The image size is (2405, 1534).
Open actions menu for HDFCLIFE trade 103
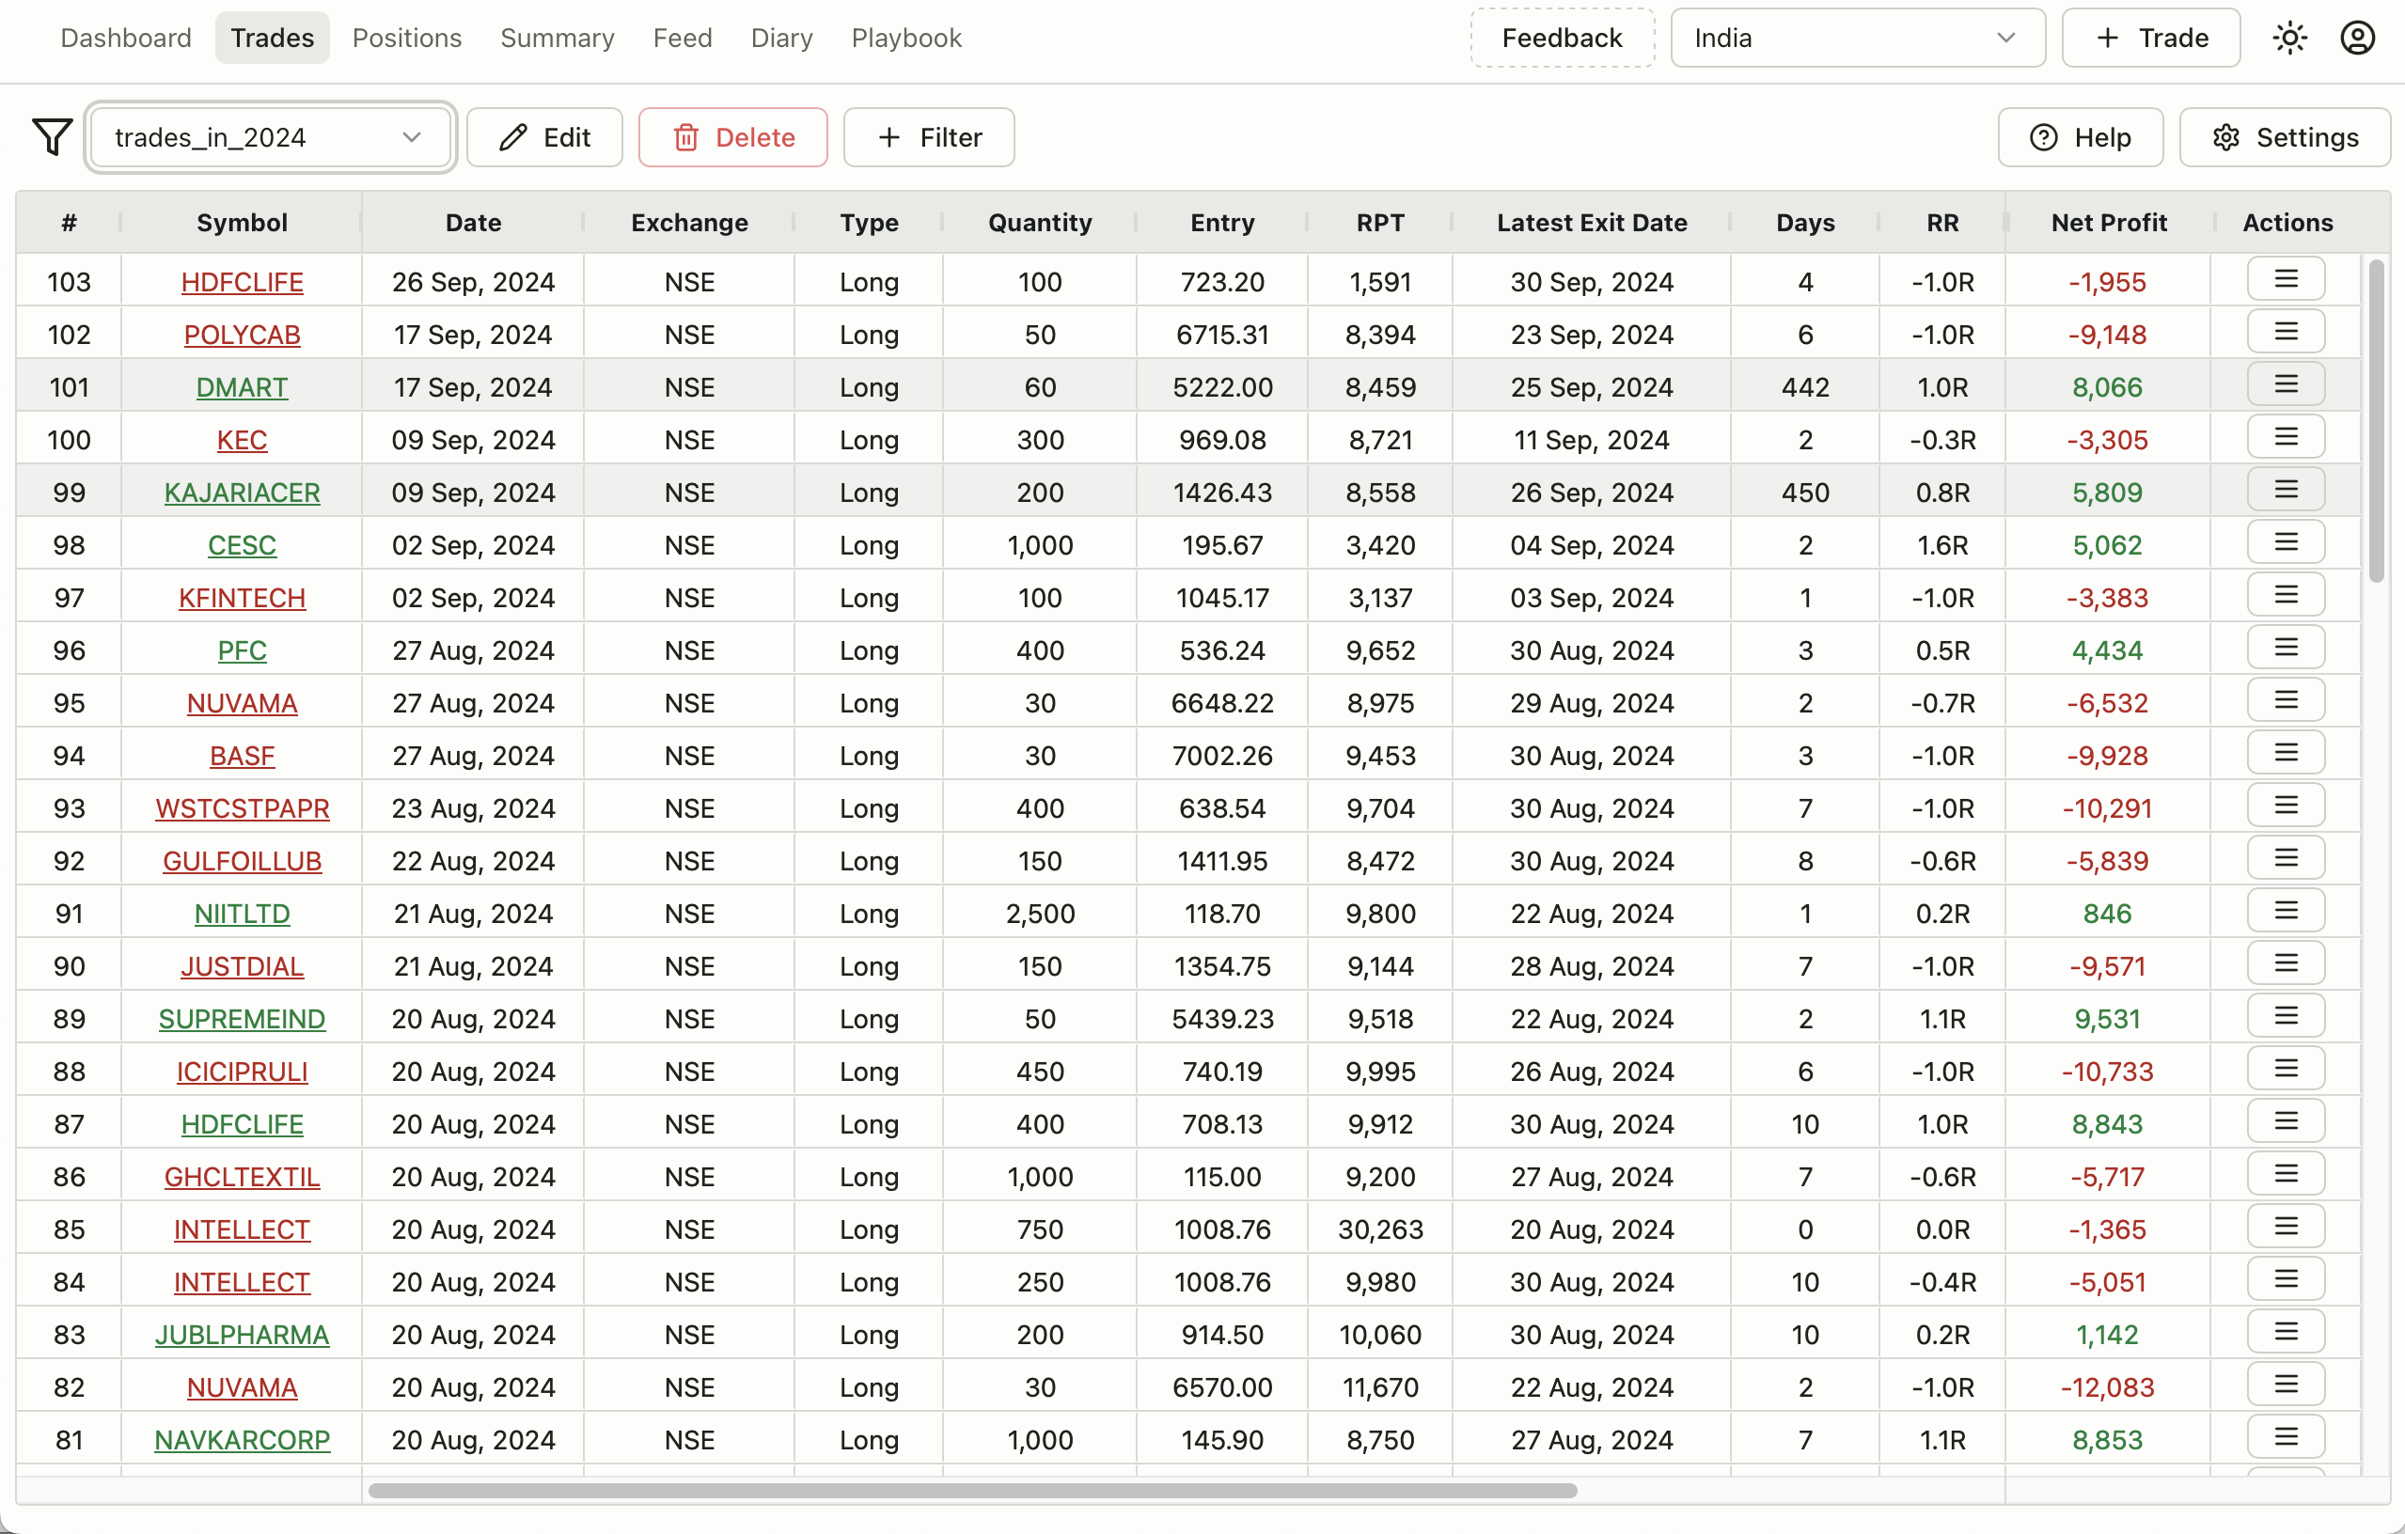point(2286,280)
